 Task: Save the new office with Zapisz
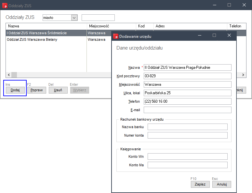[x=200, y=184]
